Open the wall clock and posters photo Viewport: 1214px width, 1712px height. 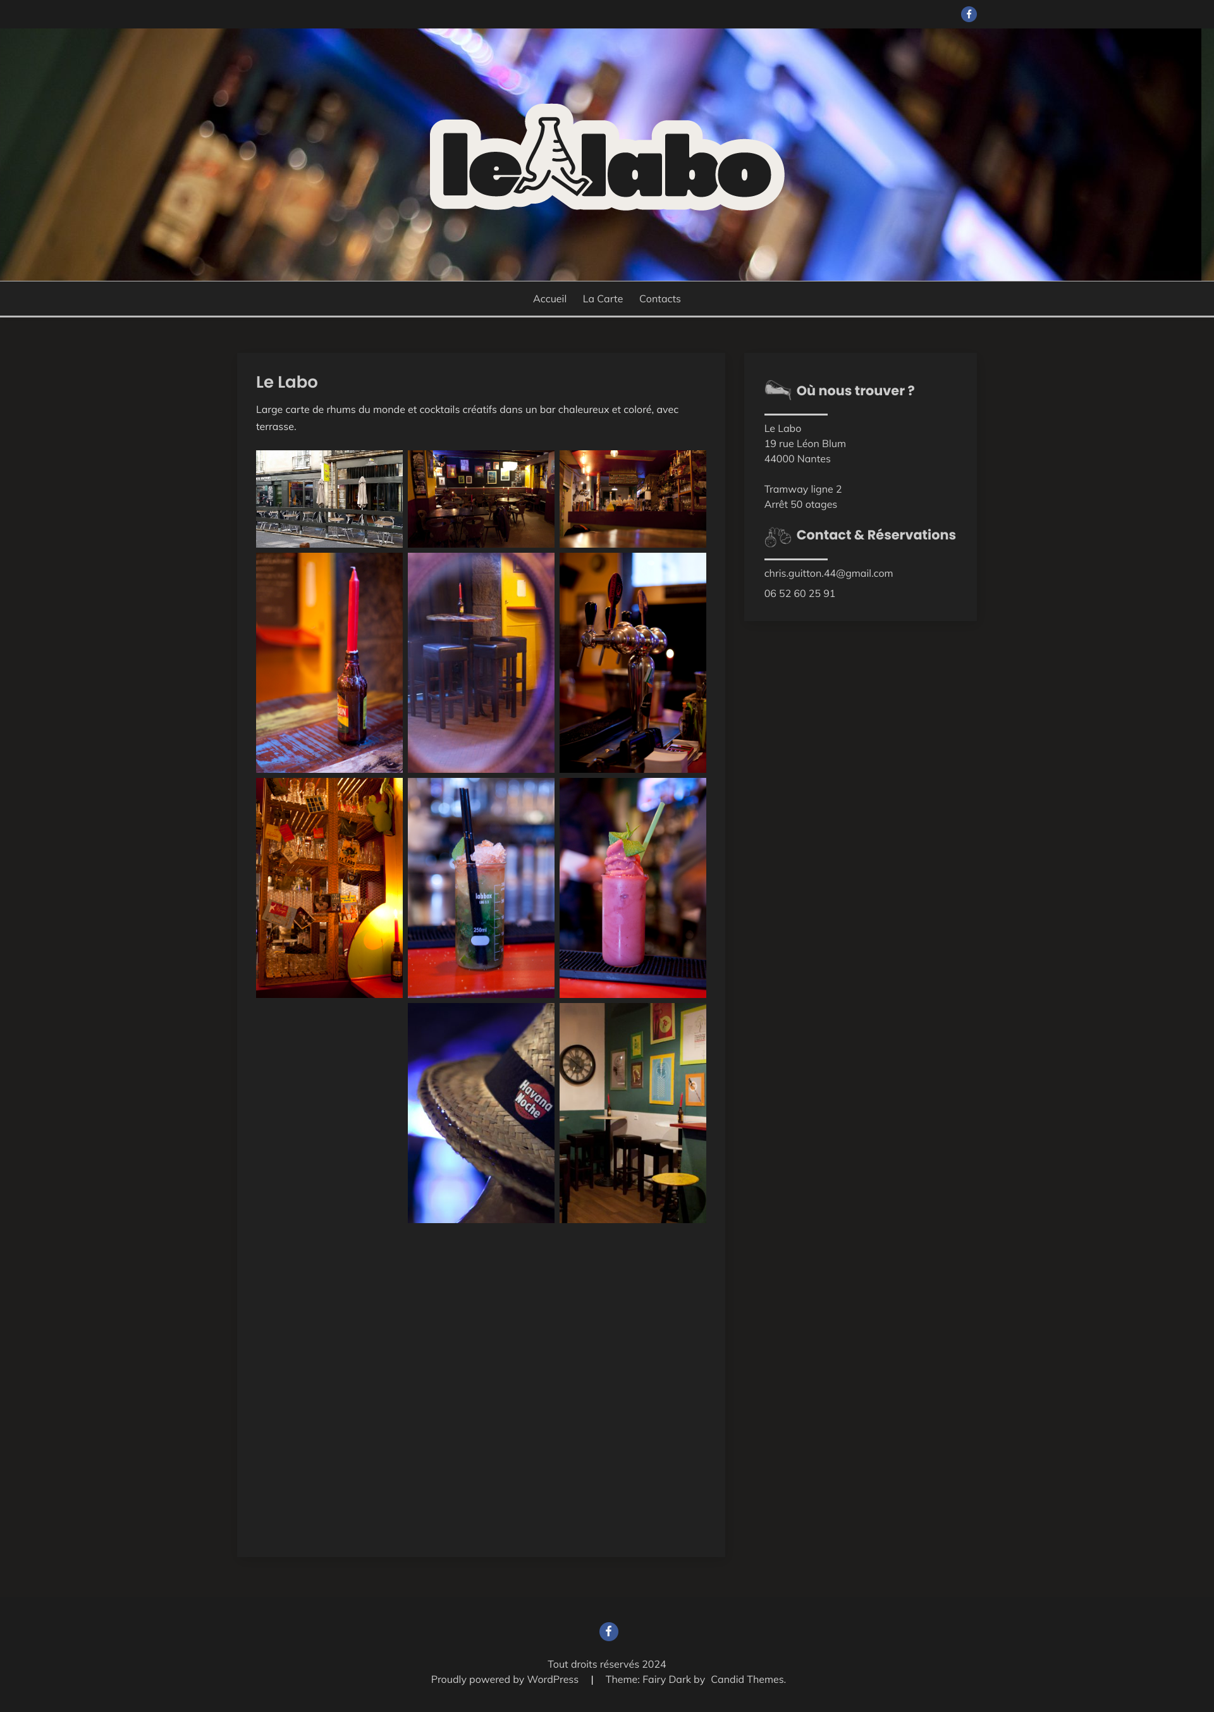tap(632, 1113)
